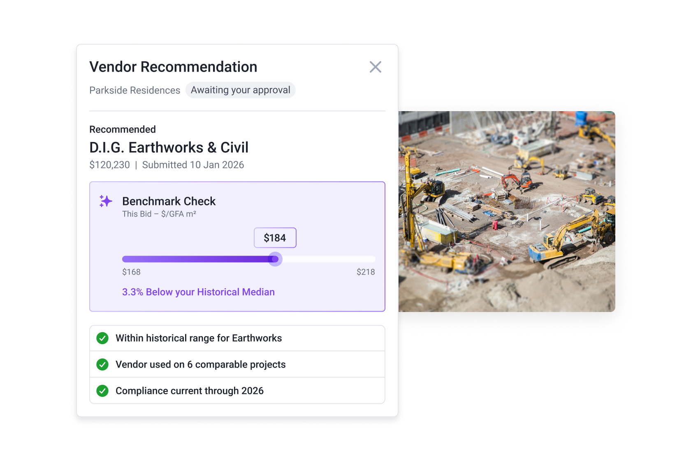Click the Submitted 10 Jan 2026 date text
The height and width of the screenshot is (461, 691).
(x=193, y=165)
